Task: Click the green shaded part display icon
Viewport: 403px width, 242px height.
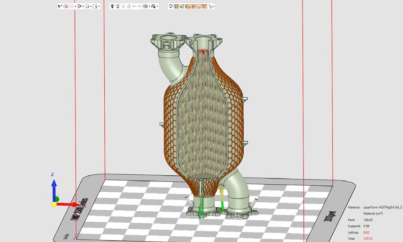Action: click(182, 6)
